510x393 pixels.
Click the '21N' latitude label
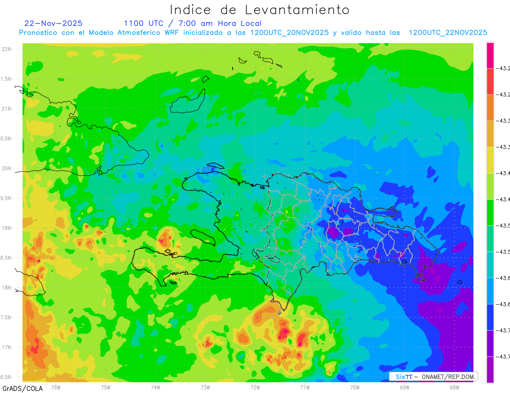pos(7,109)
